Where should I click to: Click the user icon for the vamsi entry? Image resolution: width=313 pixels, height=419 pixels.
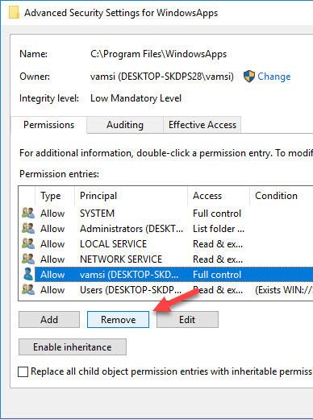coord(28,274)
